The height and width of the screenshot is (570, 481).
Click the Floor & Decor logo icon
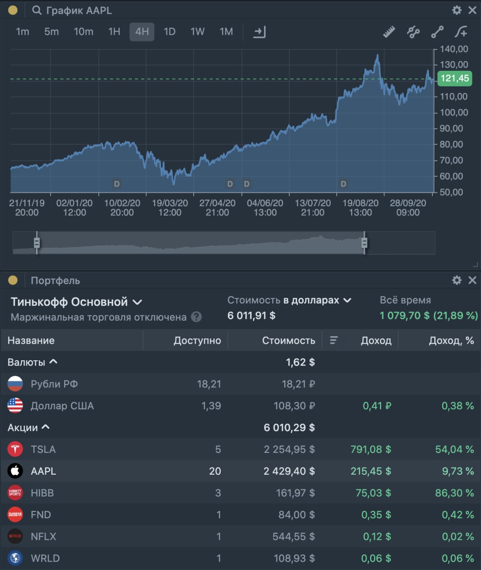15,515
